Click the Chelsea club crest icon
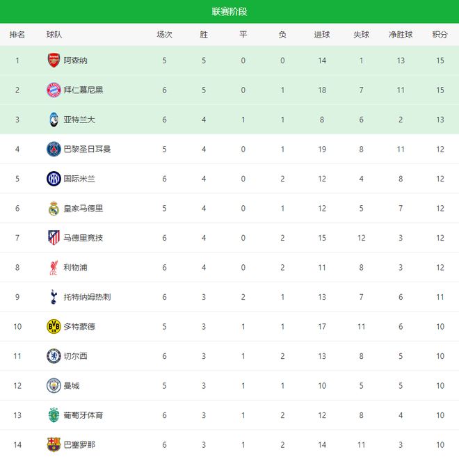Image resolution: width=459 pixels, height=459 pixels. tap(54, 356)
